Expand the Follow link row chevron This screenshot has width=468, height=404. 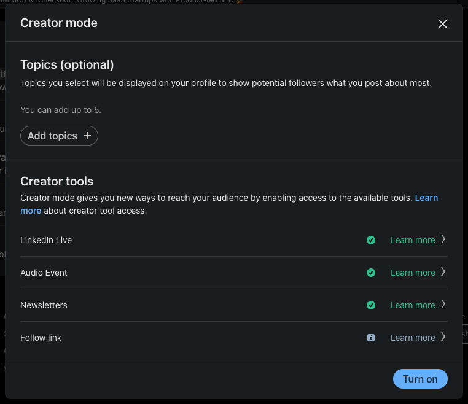coord(443,337)
